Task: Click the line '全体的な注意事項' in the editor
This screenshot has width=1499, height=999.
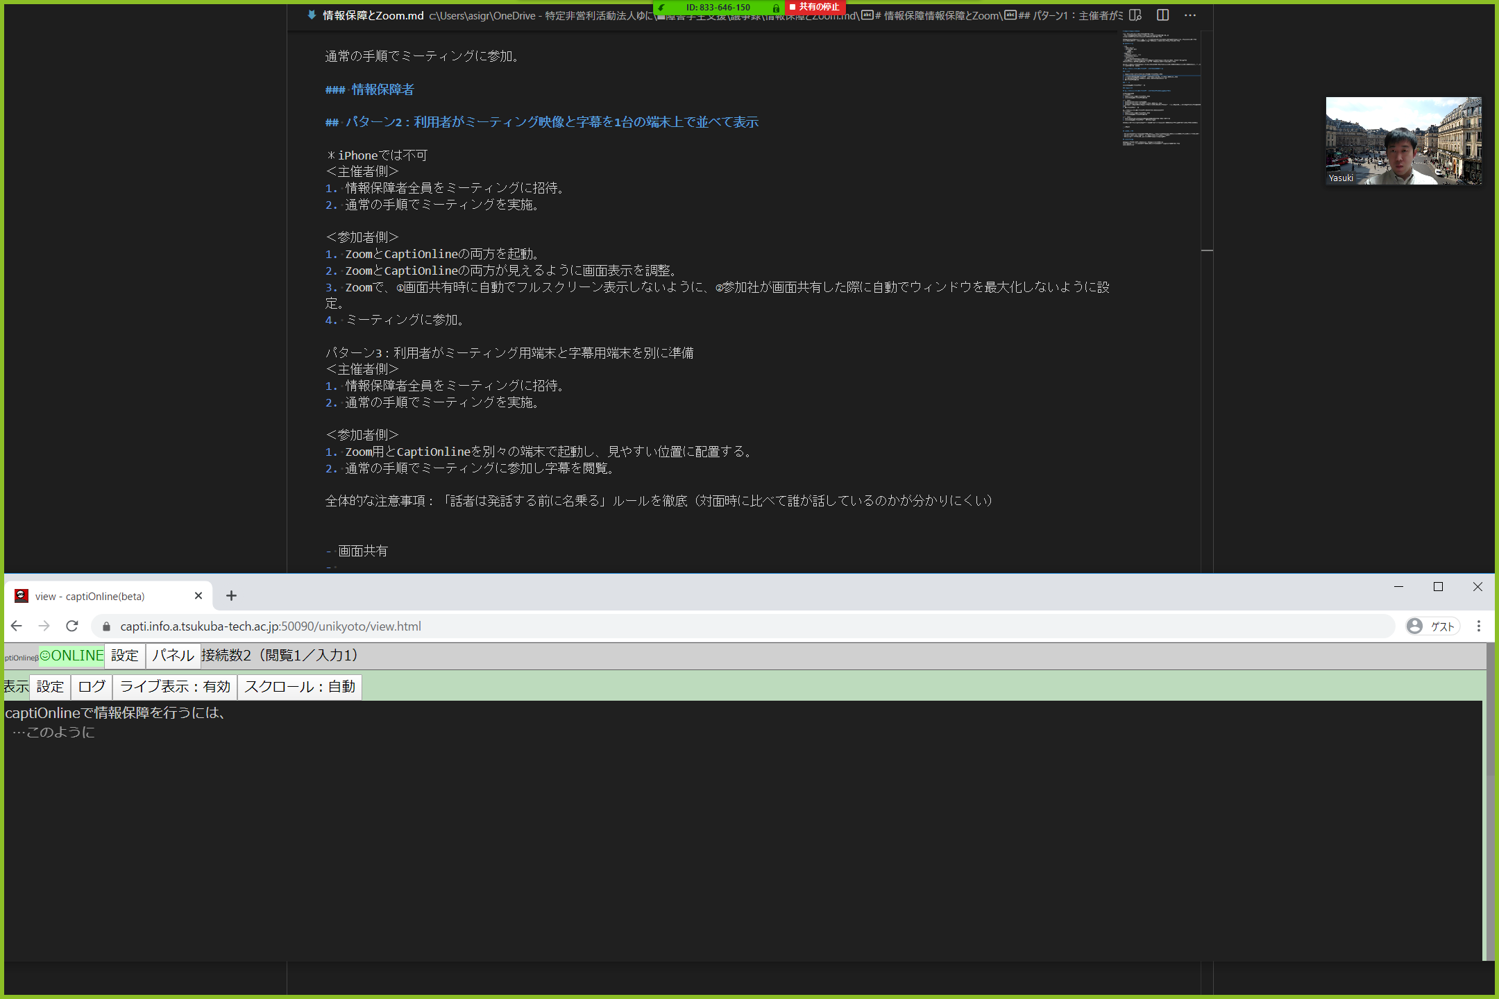Action: pos(659,501)
